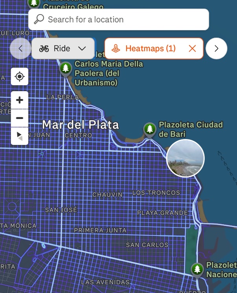Show previous filters with left chevron
Image resolution: width=237 pixels, height=293 pixels.
coord(20,49)
